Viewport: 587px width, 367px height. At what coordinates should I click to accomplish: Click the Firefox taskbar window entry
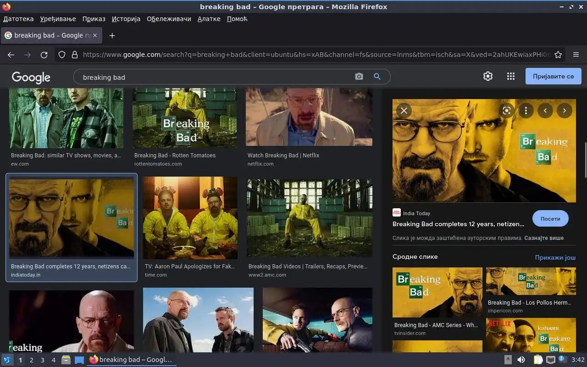pos(131,360)
